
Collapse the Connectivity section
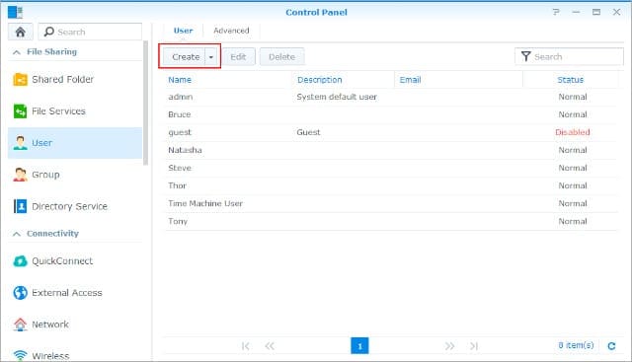click(17, 234)
